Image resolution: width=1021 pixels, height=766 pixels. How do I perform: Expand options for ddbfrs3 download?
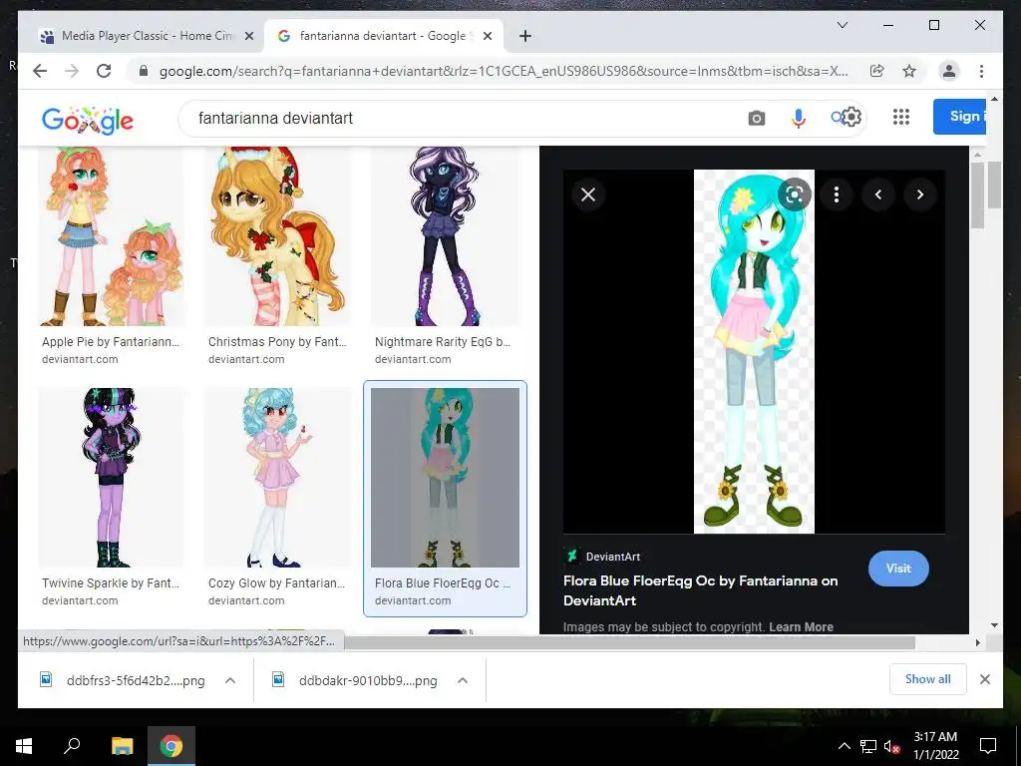pos(230,680)
